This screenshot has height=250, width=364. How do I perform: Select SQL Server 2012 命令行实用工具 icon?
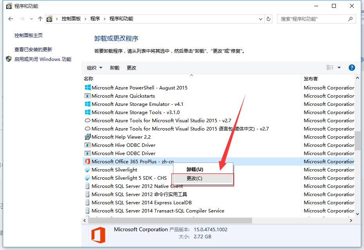point(88,194)
